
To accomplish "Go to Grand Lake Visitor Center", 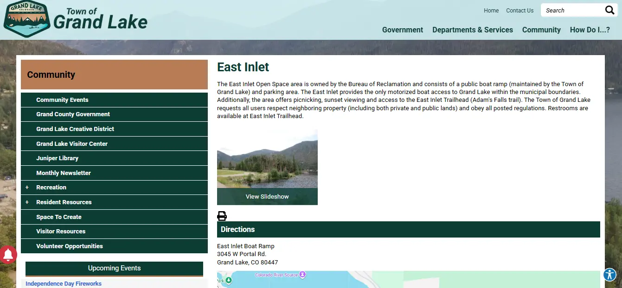I will click(114, 144).
